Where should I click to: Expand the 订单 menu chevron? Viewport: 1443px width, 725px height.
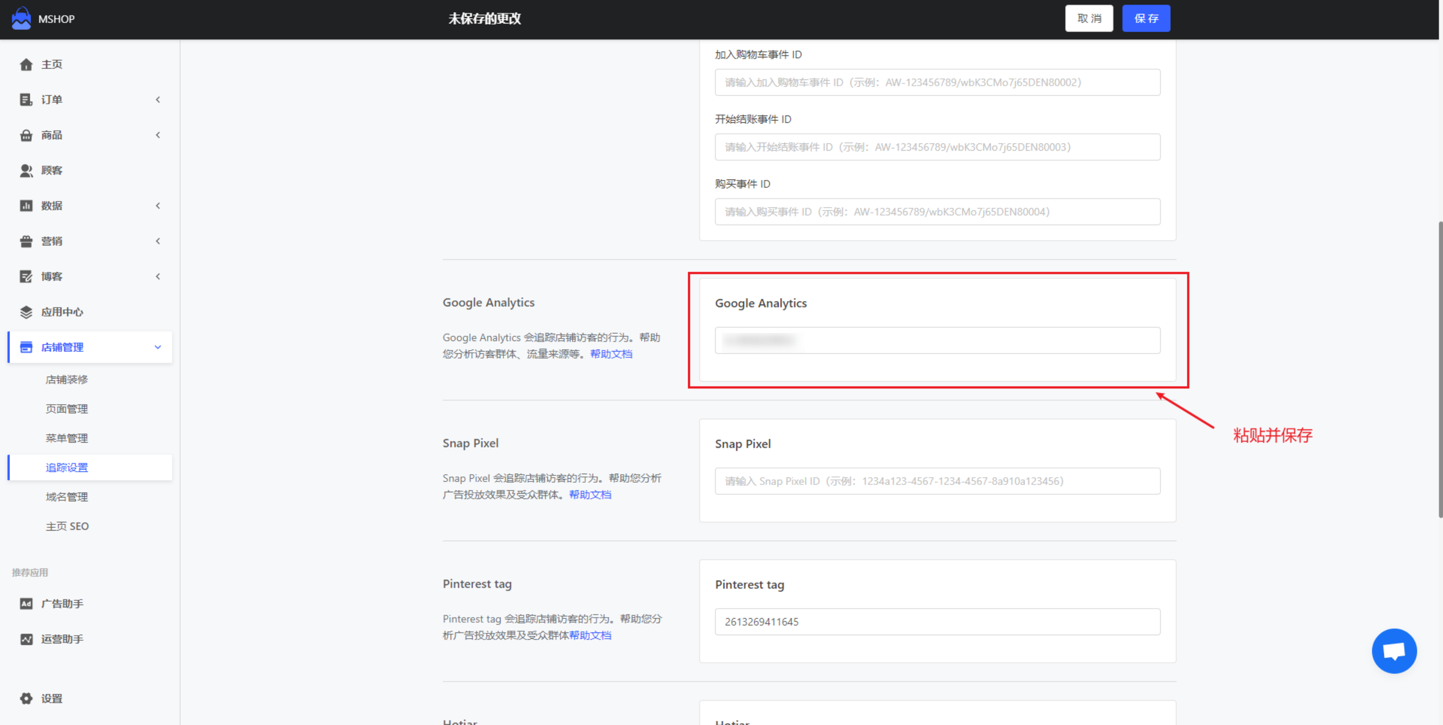[x=158, y=100]
